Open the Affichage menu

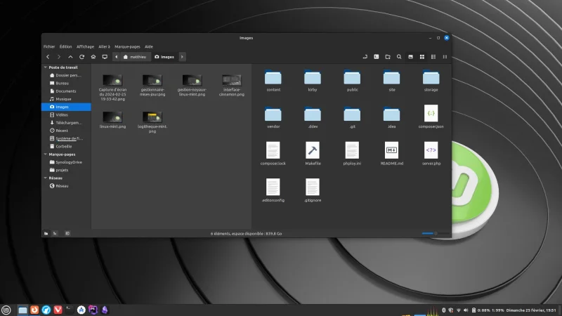pos(85,46)
